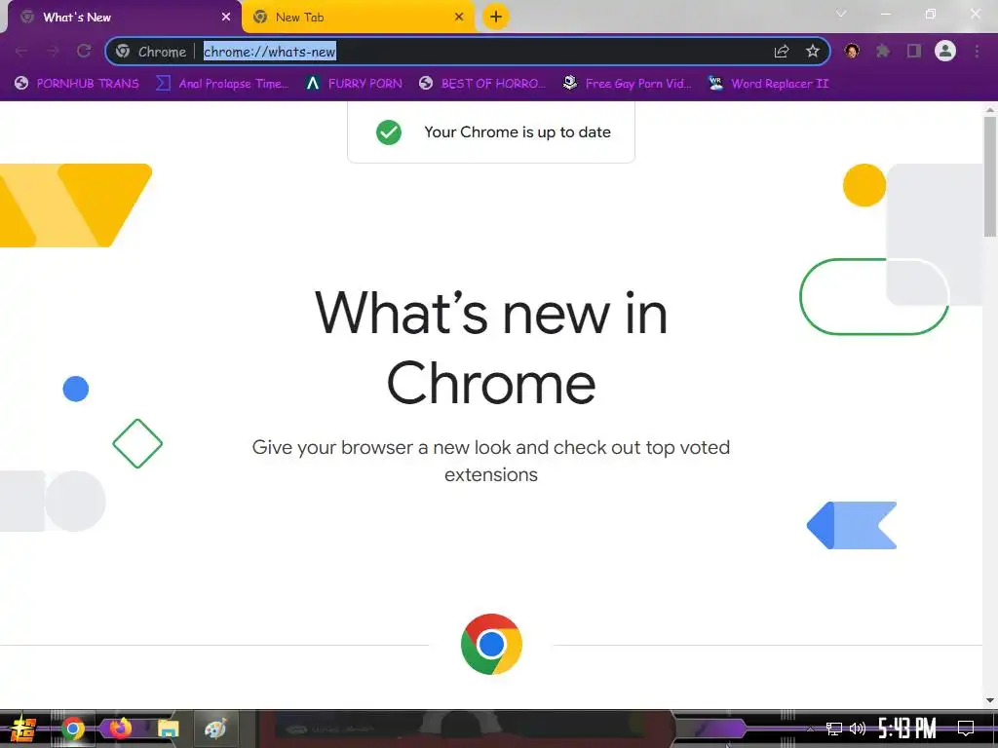This screenshot has width=998, height=748.
Task: Open the Start menu button
Action: point(23,729)
